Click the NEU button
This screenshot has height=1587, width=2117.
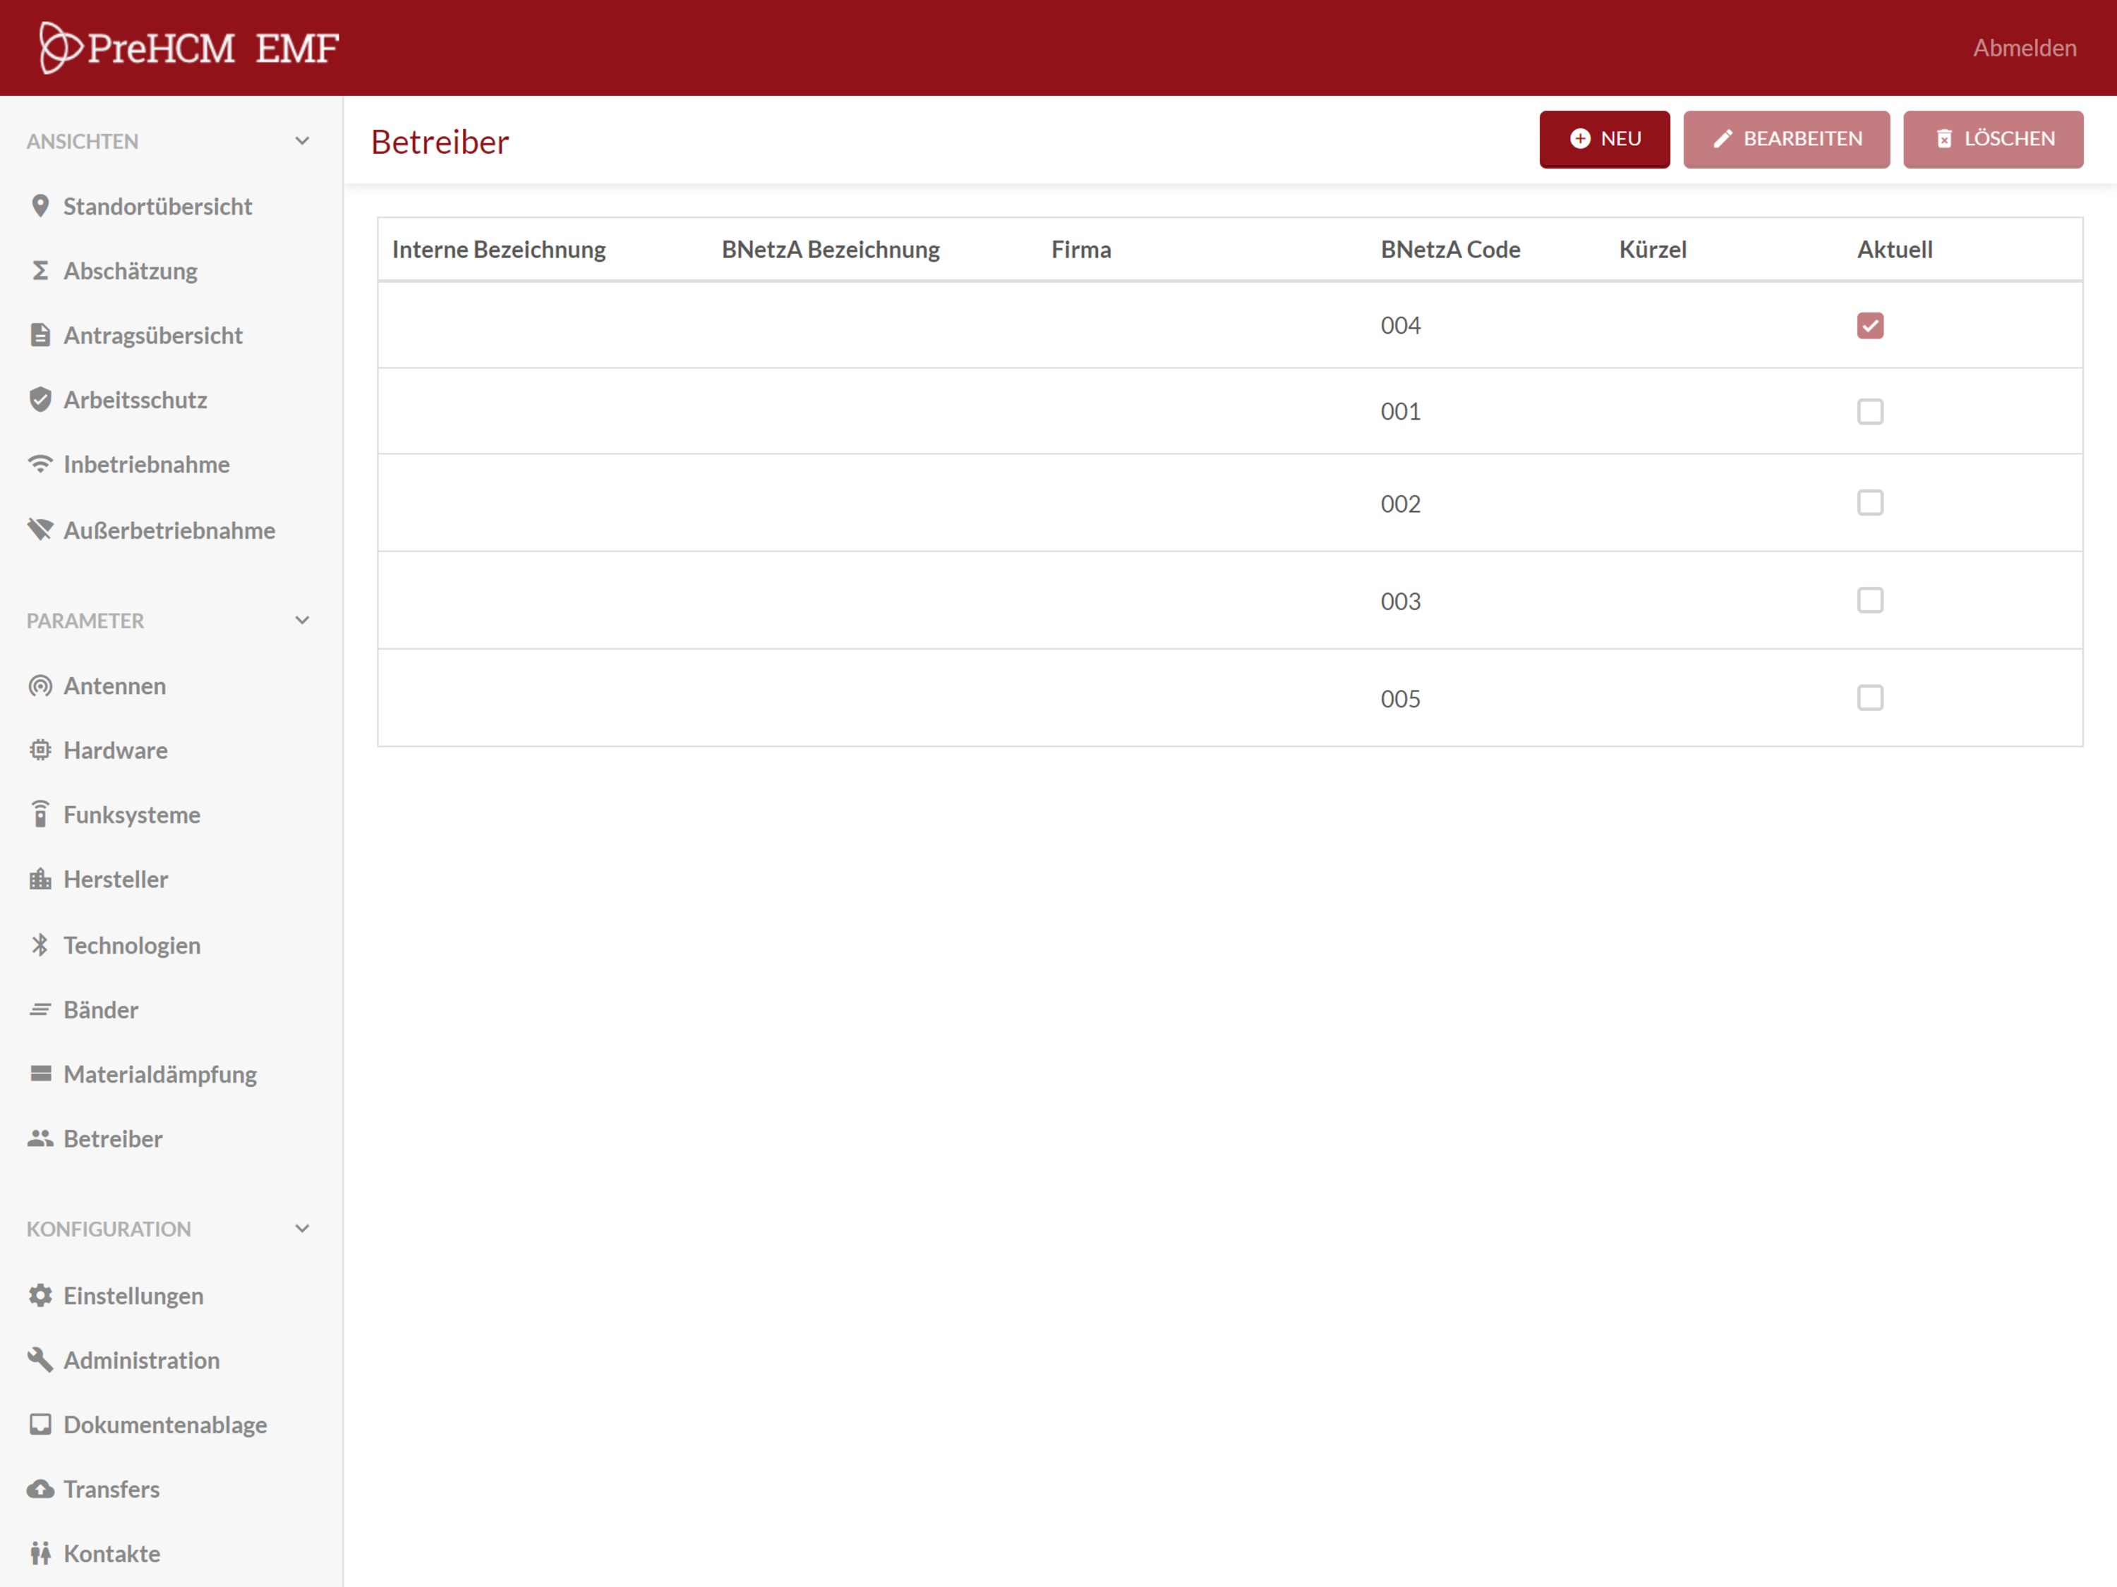(x=1604, y=139)
